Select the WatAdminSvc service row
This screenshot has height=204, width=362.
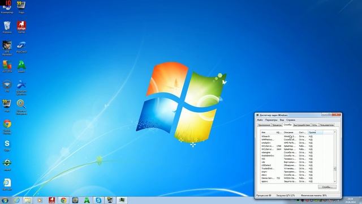point(297,156)
